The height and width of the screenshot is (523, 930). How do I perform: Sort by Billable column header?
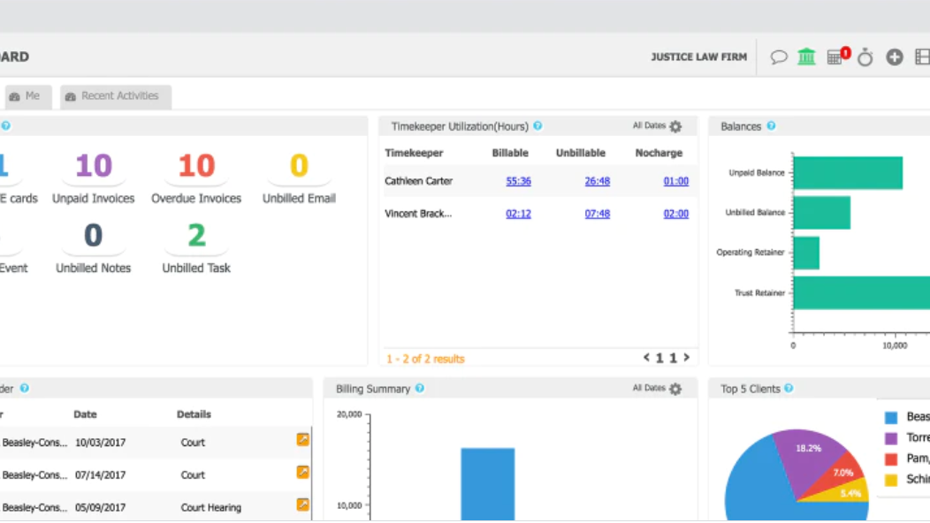[510, 152]
